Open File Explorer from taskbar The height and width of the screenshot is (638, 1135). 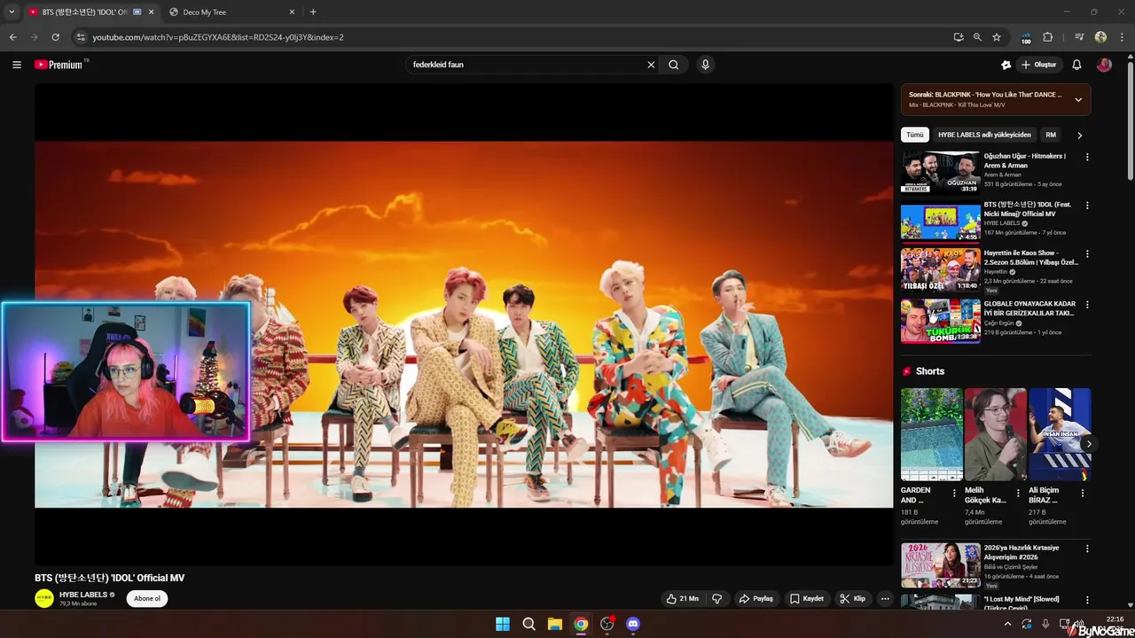point(554,624)
